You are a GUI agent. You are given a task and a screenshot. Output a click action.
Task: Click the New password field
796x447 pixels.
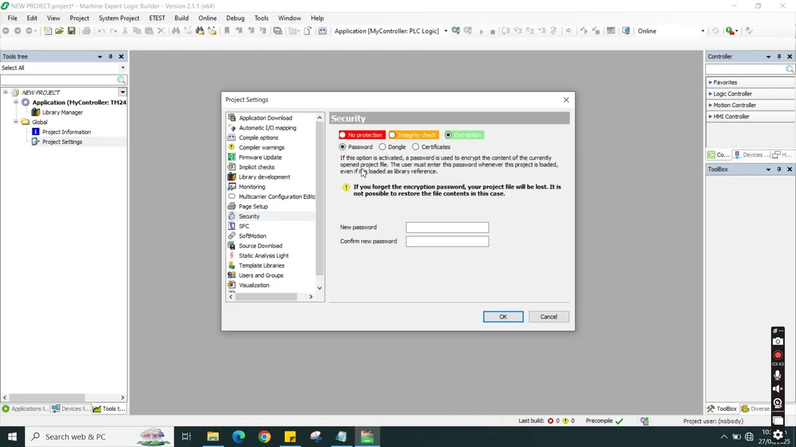click(447, 227)
